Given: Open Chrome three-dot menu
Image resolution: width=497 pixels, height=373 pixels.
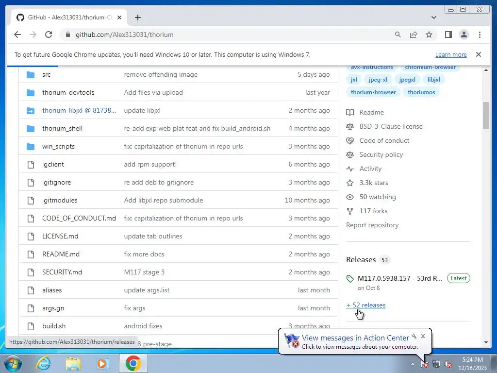Looking at the screenshot, I should 480,34.
